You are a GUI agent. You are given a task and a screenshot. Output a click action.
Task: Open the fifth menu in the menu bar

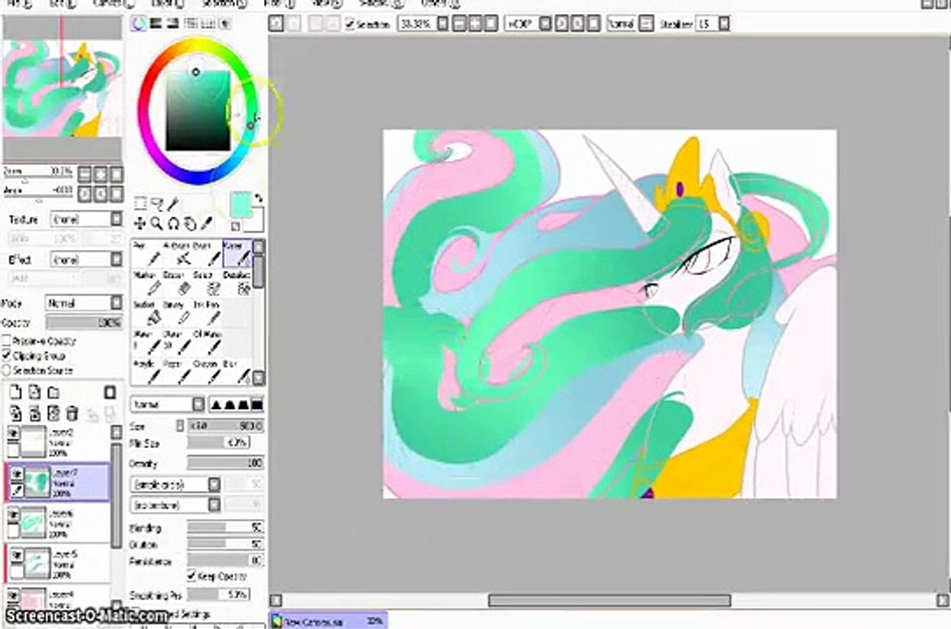coord(224,3)
